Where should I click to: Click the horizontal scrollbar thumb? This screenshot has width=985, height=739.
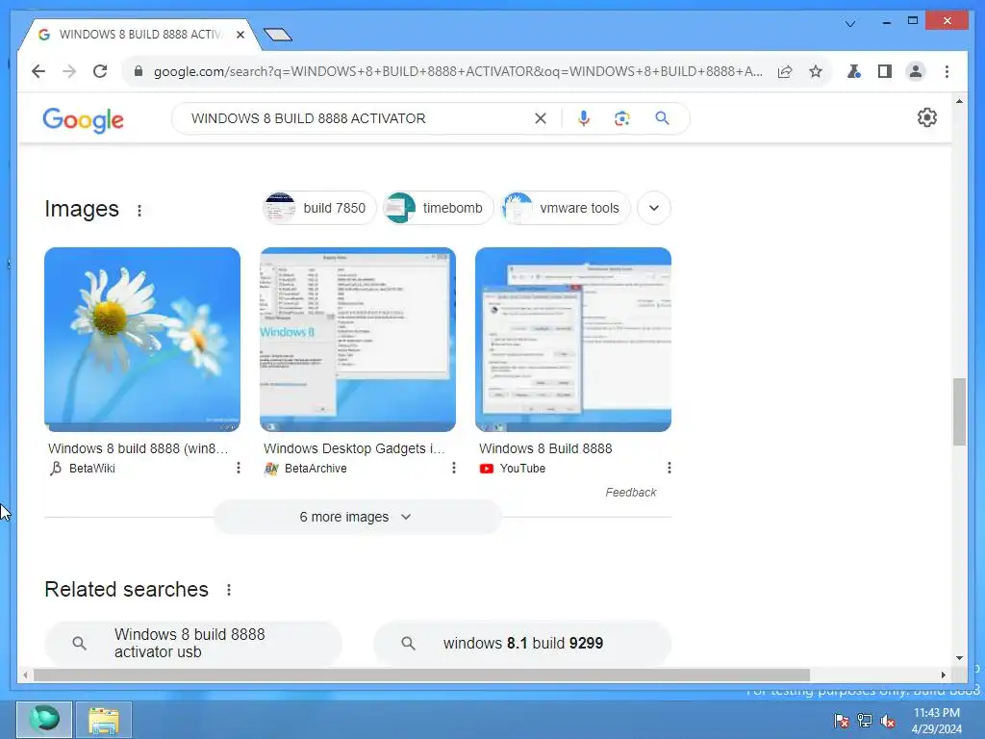tap(421, 675)
